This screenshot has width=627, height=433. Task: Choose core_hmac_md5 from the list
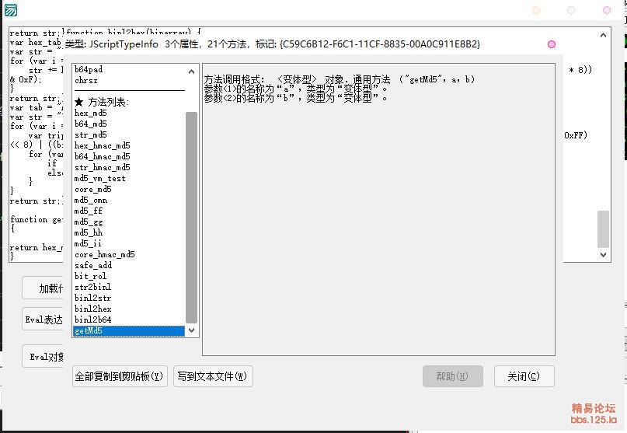pos(104,255)
